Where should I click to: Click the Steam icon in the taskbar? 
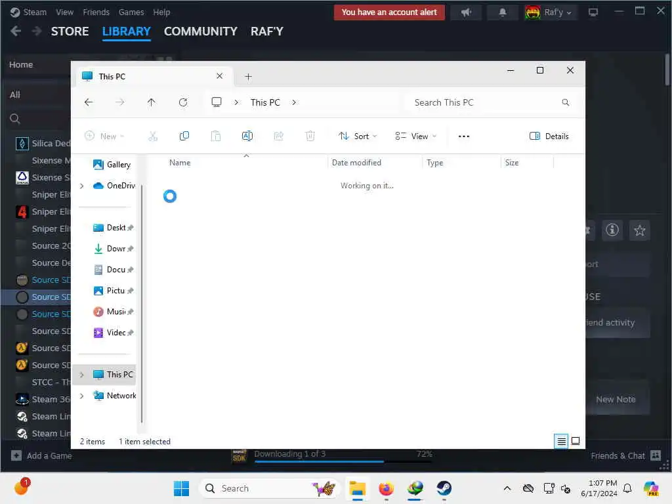point(444,488)
